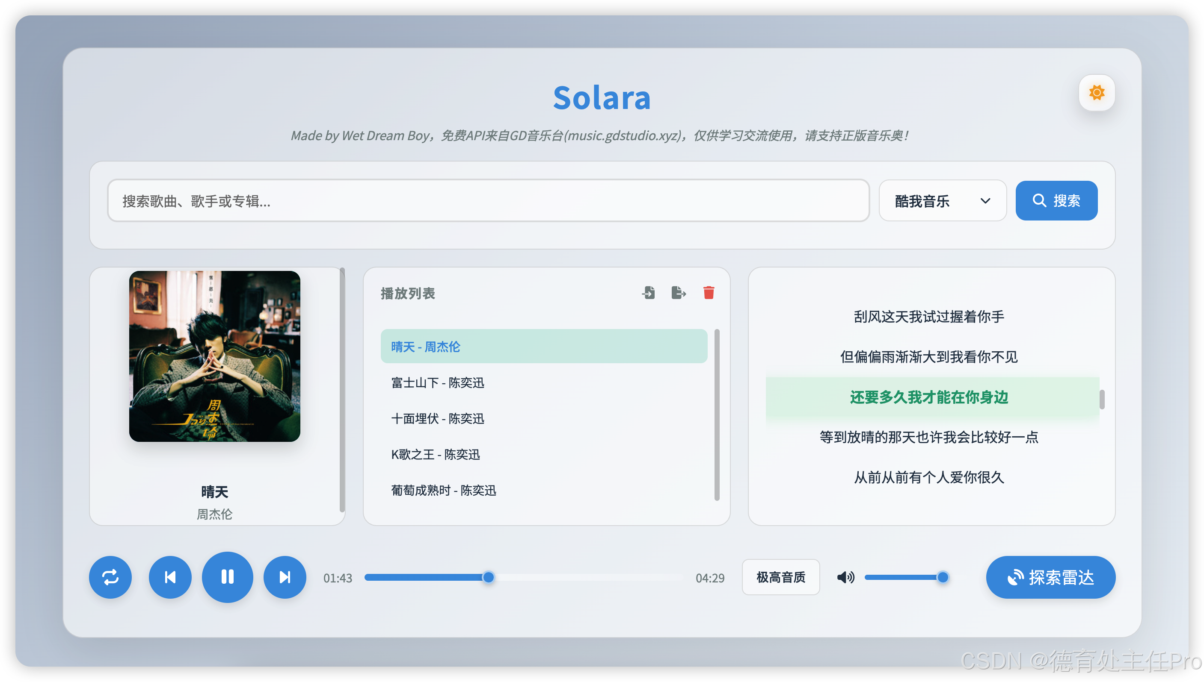Switch off repeat with the loop button
This screenshot has height=682, width=1204.
pos(110,577)
